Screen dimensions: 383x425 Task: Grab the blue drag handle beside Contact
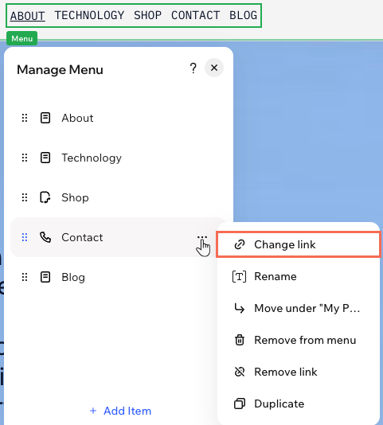click(25, 237)
